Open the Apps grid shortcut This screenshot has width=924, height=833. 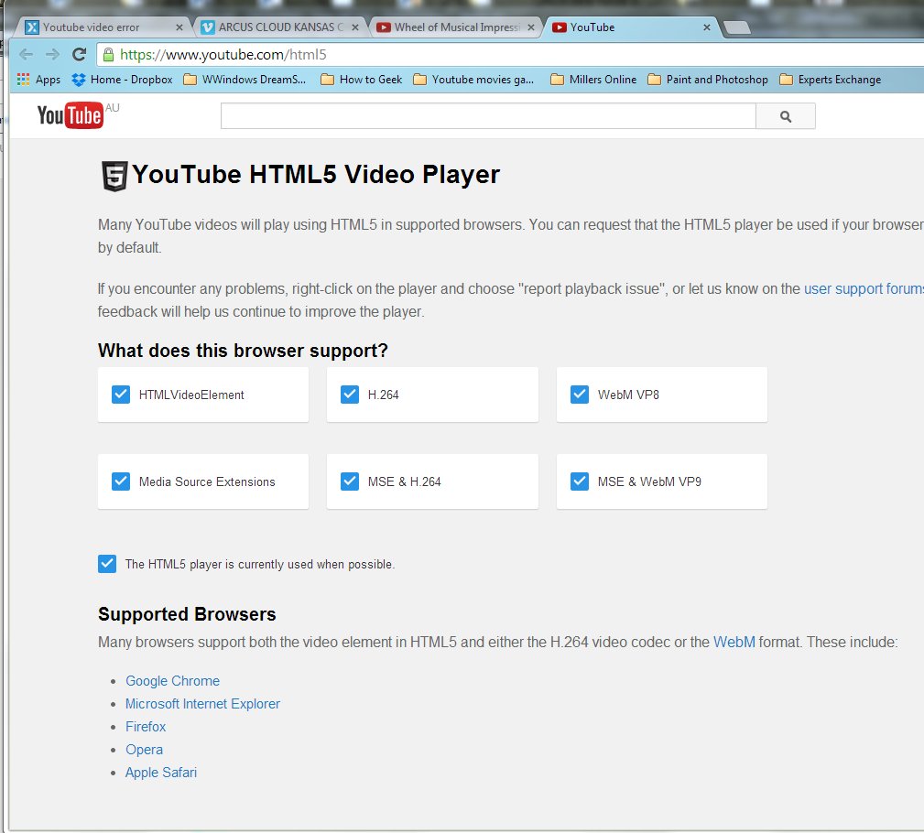(38, 80)
